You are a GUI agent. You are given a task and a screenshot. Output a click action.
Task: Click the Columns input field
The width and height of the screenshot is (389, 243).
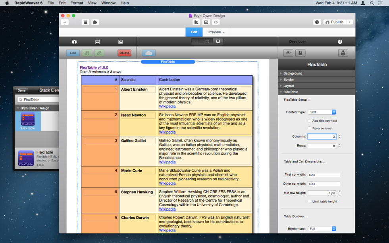pyautogui.click(x=322, y=136)
